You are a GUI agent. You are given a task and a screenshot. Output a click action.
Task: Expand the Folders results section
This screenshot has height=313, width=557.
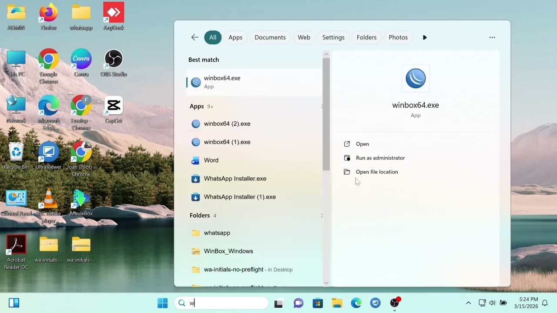tap(322, 216)
